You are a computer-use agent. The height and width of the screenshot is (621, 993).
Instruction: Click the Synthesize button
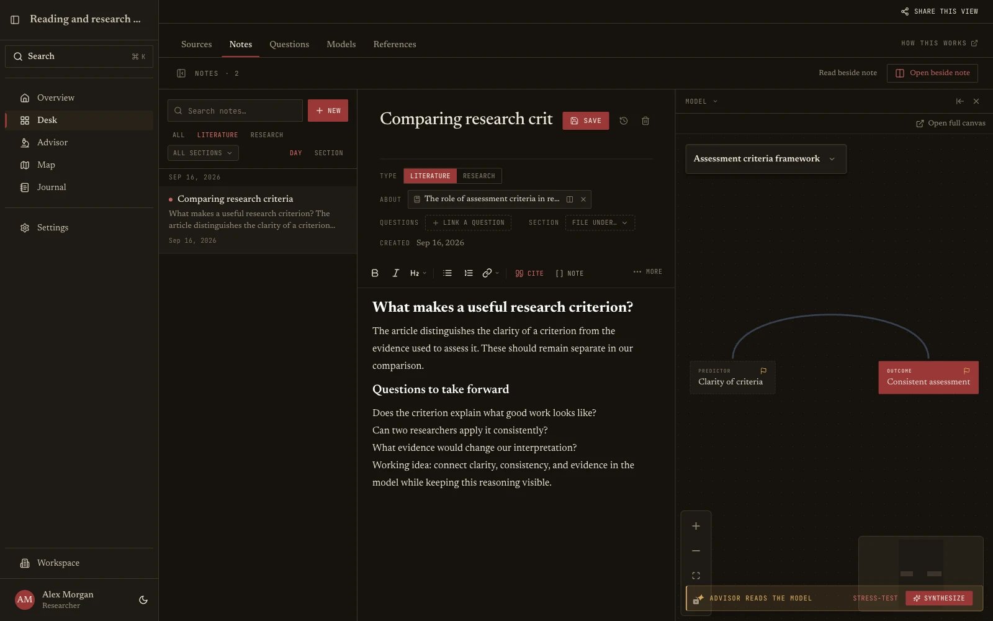click(x=939, y=598)
